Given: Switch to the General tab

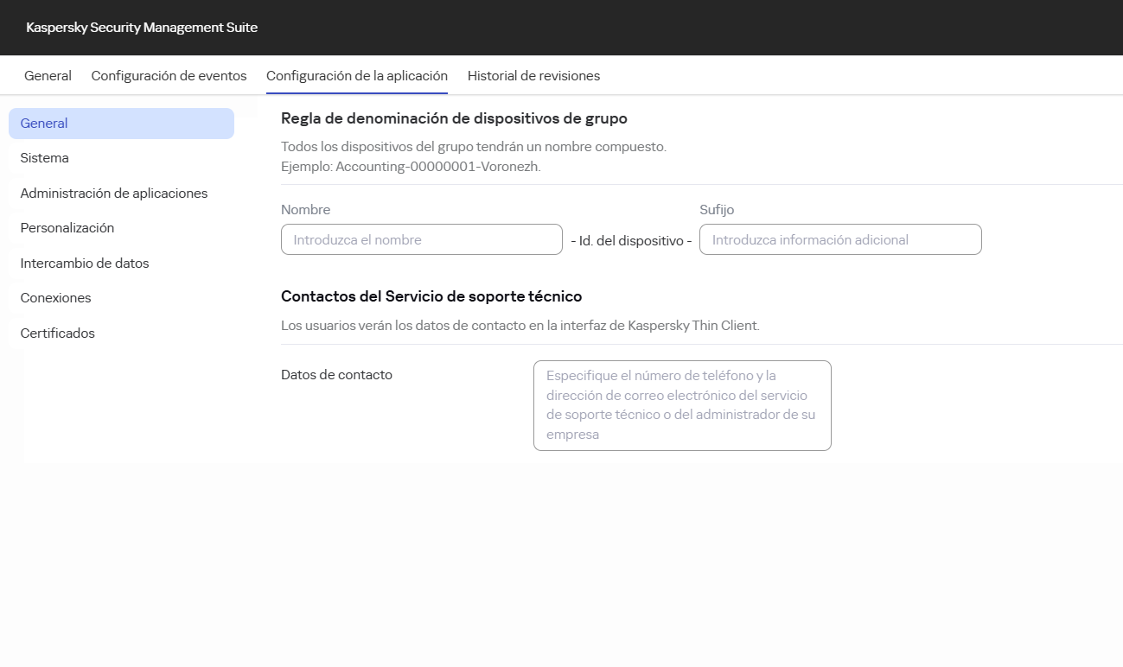Looking at the screenshot, I should [x=48, y=76].
